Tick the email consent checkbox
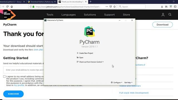 click(x=4, y=77)
